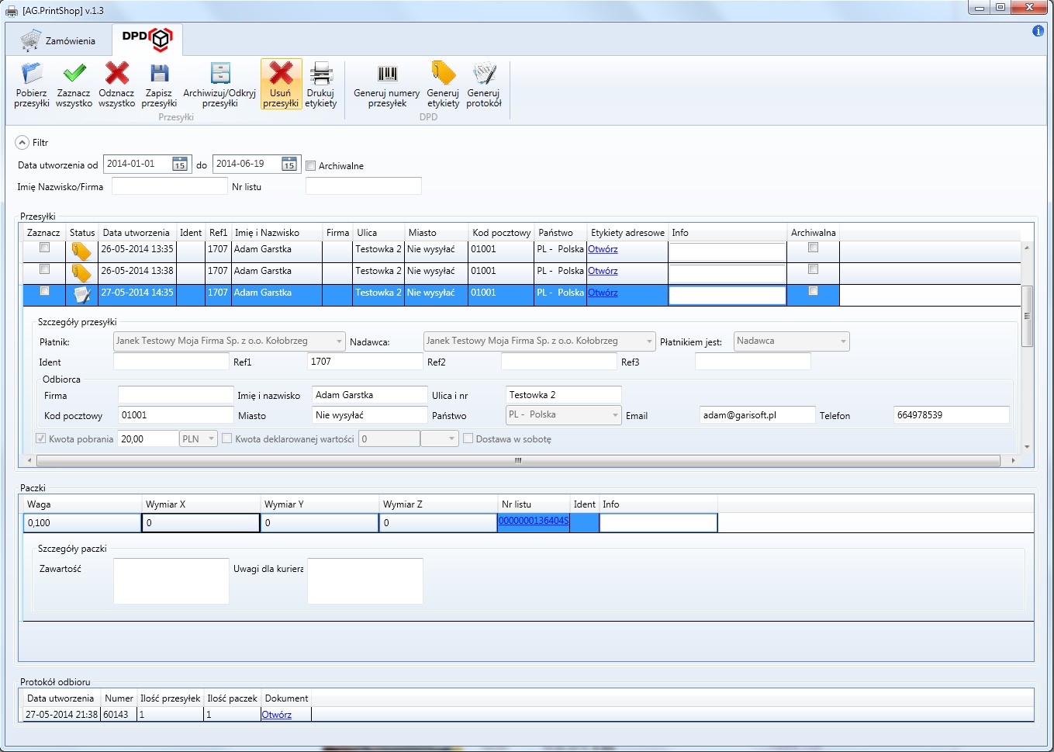Toggle the Kwota deklarowanej wartości checkbox
1054x752 pixels.
227,438
